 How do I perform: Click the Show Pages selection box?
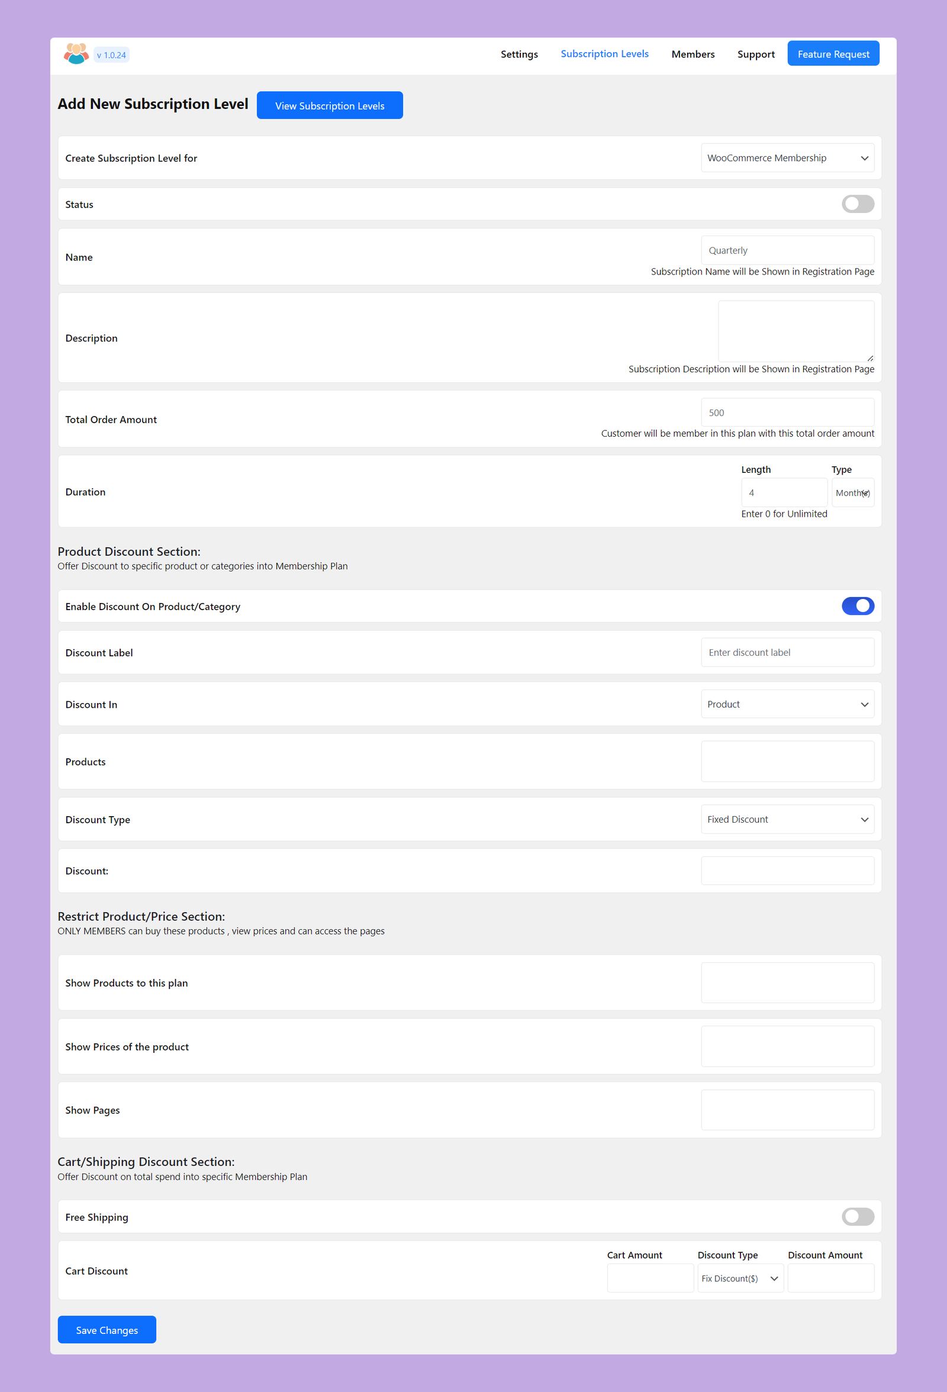pyautogui.click(x=788, y=1110)
